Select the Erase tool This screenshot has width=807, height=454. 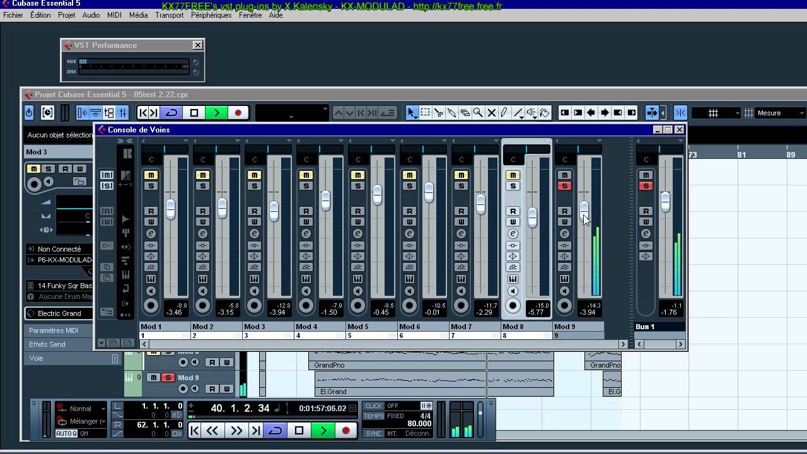pyautogui.click(x=465, y=113)
